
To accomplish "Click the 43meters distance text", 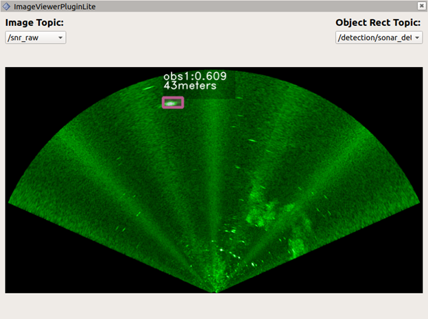I will [x=189, y=86].
